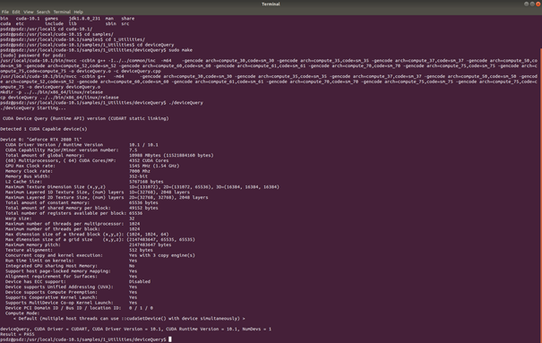
Task: Maximize the Terminal window
Action: (x=532, y=4)
